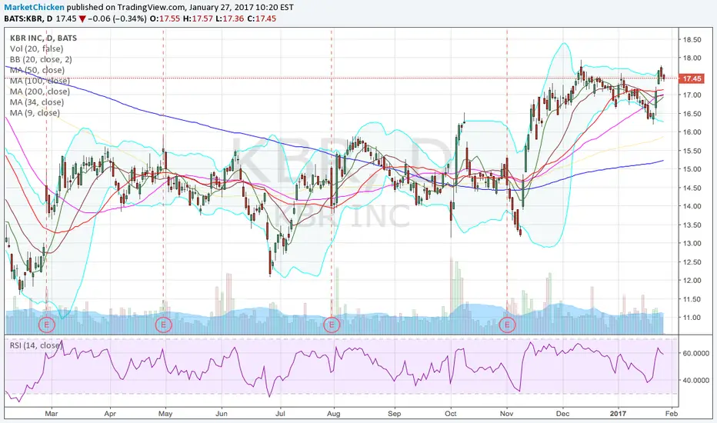This screenshot has height=423, width=717.
Task: Select the MA (34, close) indicator label
Action: pyautogui.click(x=37, y=102)
